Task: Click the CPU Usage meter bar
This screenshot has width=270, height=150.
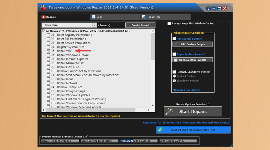Action: [x=178, y=141]
